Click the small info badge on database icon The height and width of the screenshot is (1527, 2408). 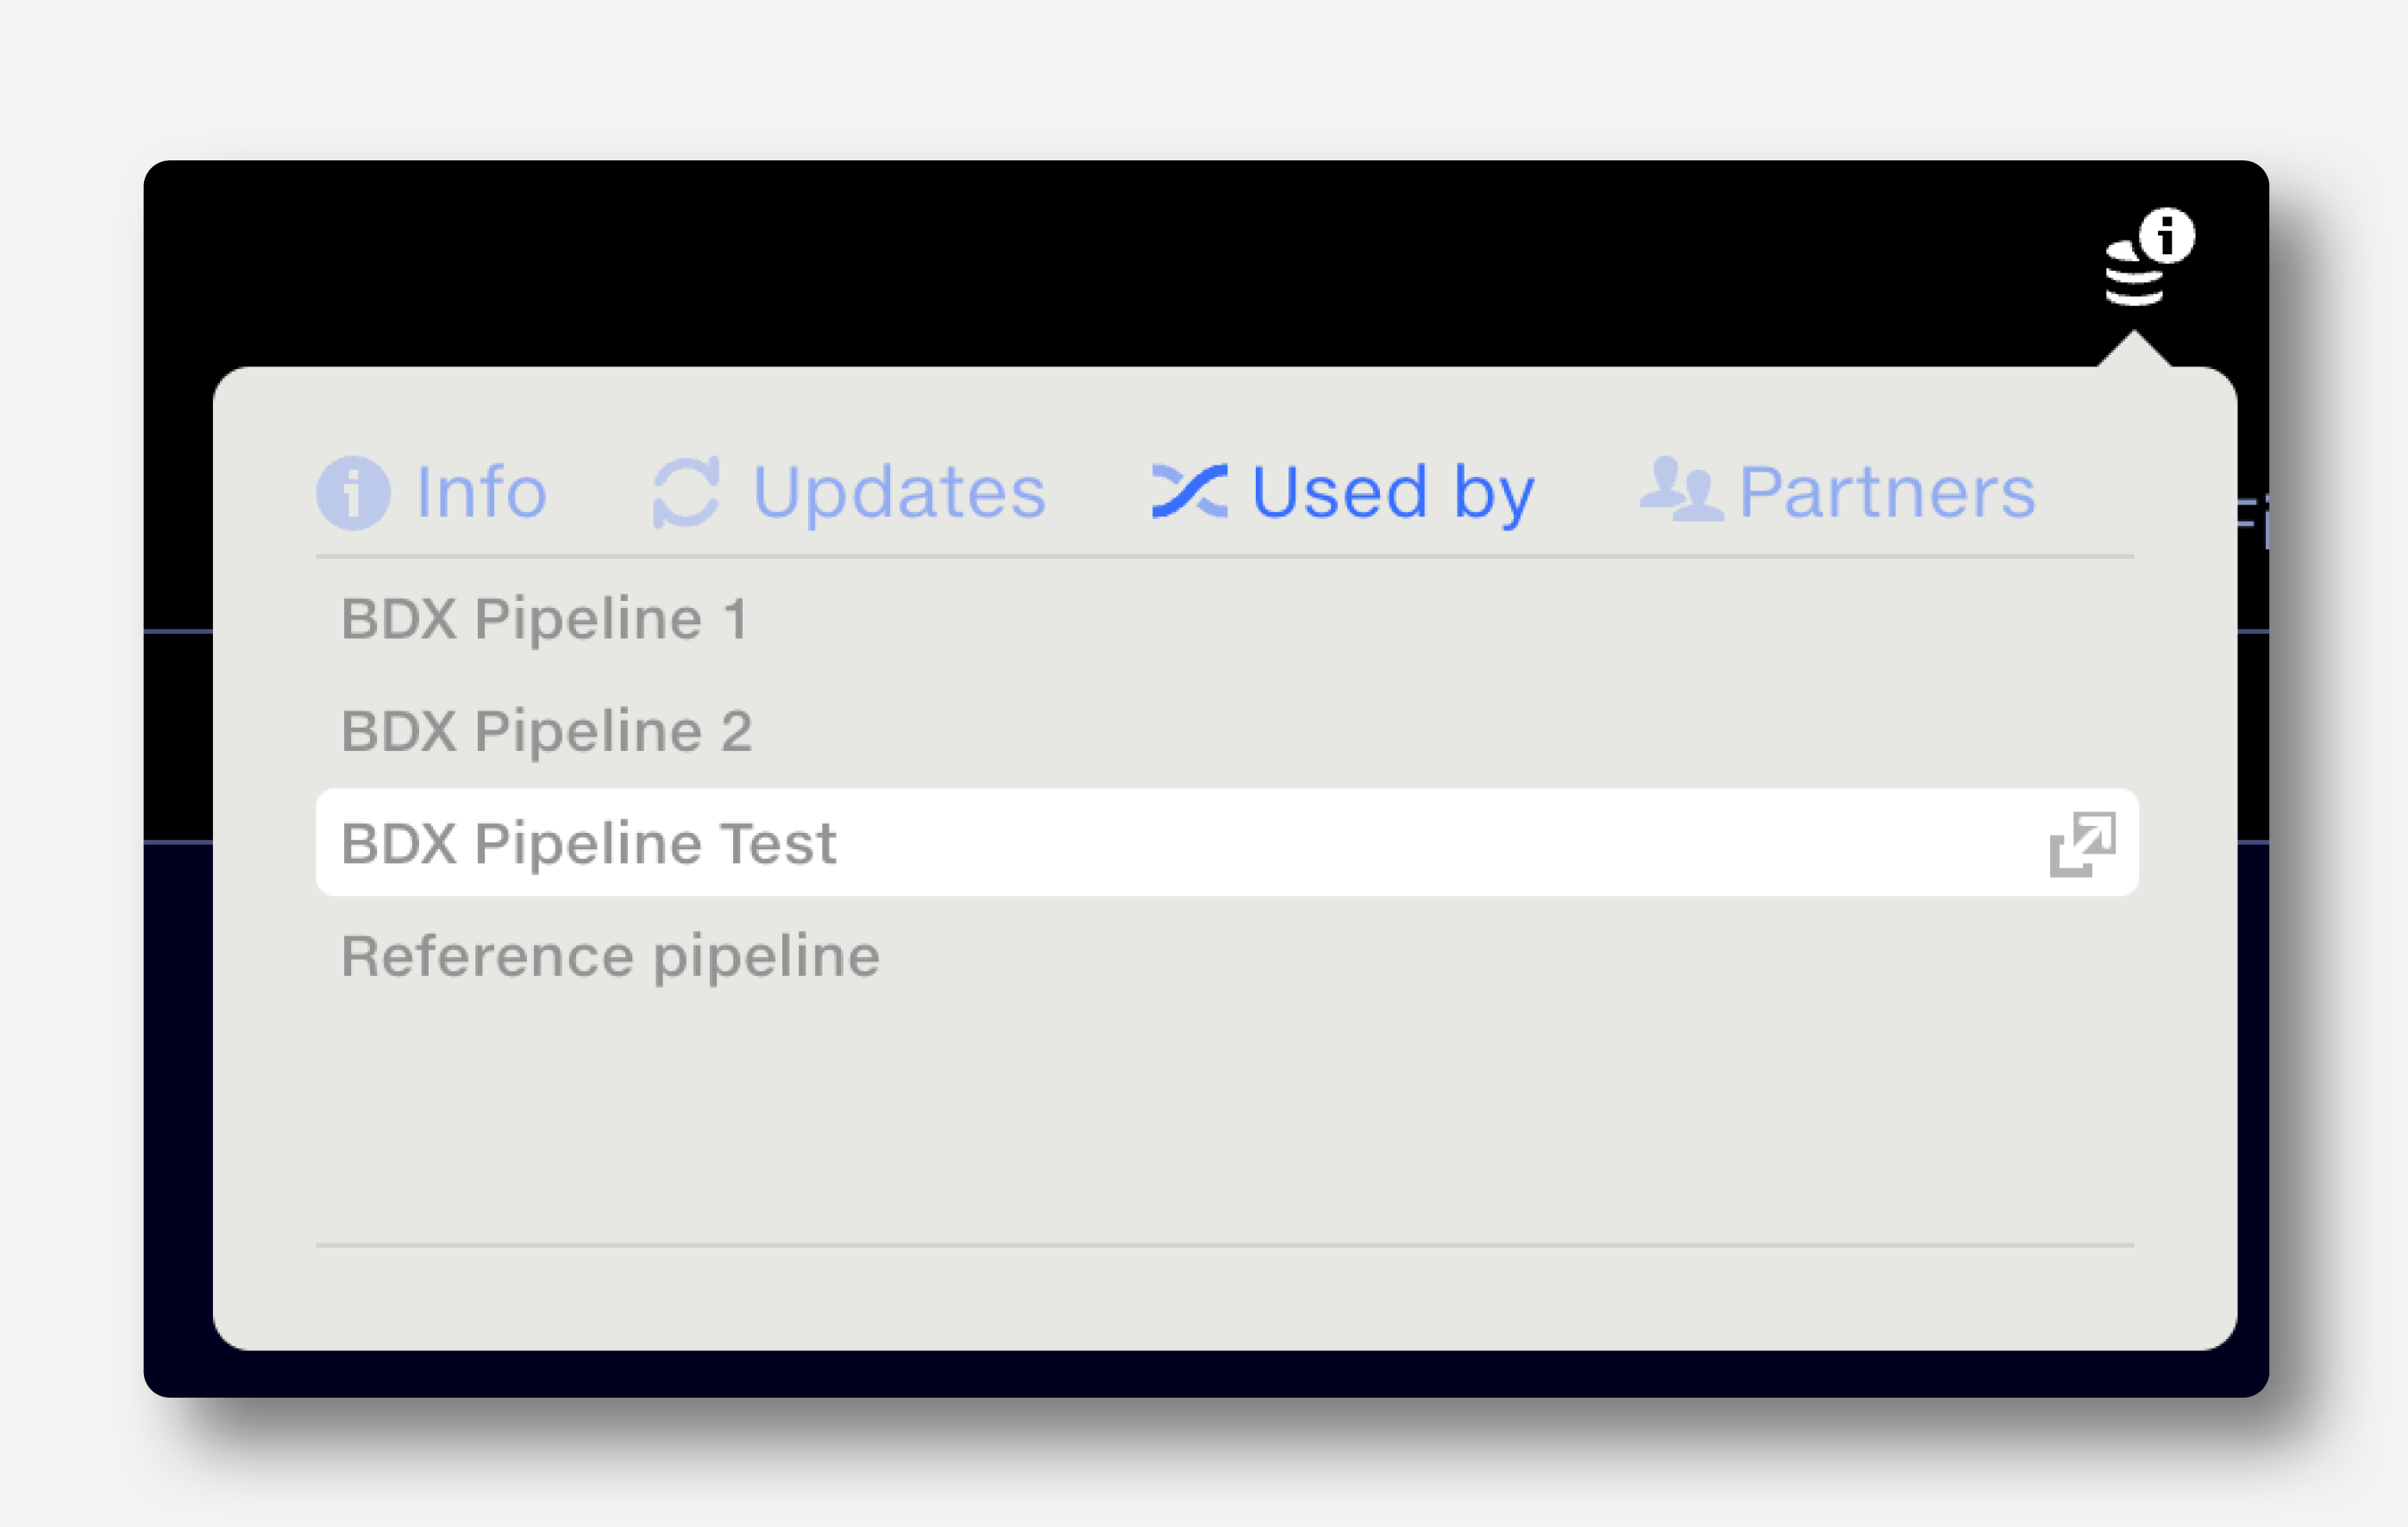click(2167, 236)
